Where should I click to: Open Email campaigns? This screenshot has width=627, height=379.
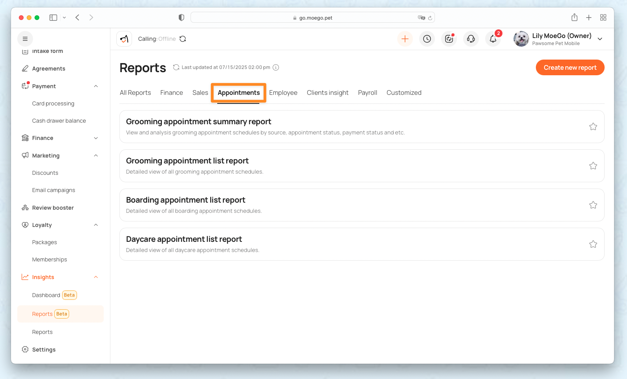tap(53, 190)
